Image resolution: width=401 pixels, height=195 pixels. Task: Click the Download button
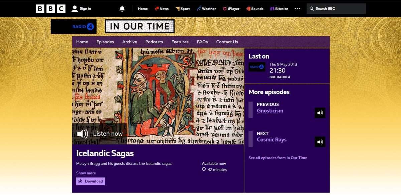[x=90, y=181]
